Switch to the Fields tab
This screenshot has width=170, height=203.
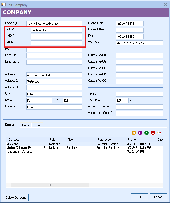[26, 125]
